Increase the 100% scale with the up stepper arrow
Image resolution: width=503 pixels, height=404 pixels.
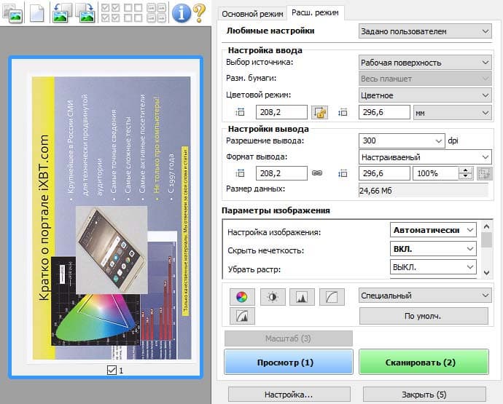[466, 170]
